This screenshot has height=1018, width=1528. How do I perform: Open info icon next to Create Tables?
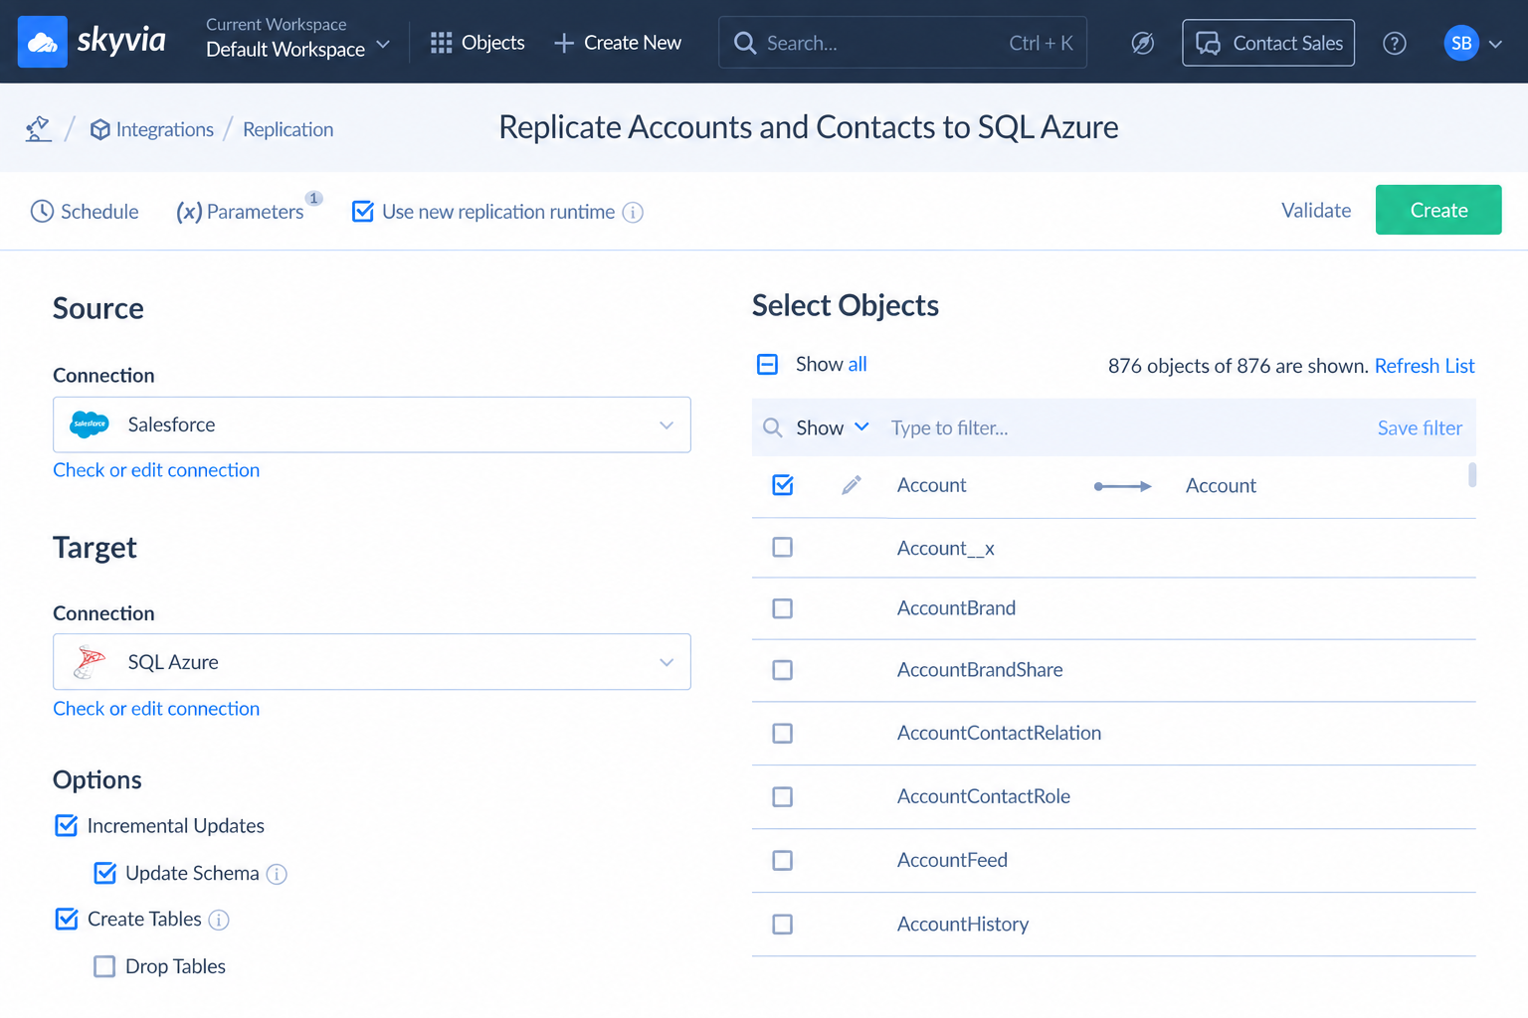coord(219,920)
